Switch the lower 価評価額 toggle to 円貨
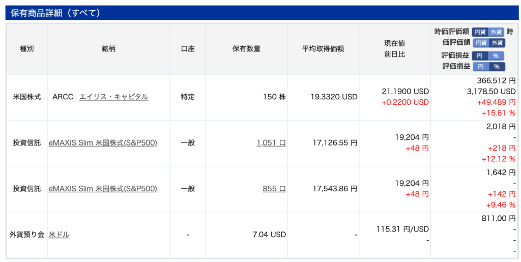521x262 pixels. click(x=481, y=43)
